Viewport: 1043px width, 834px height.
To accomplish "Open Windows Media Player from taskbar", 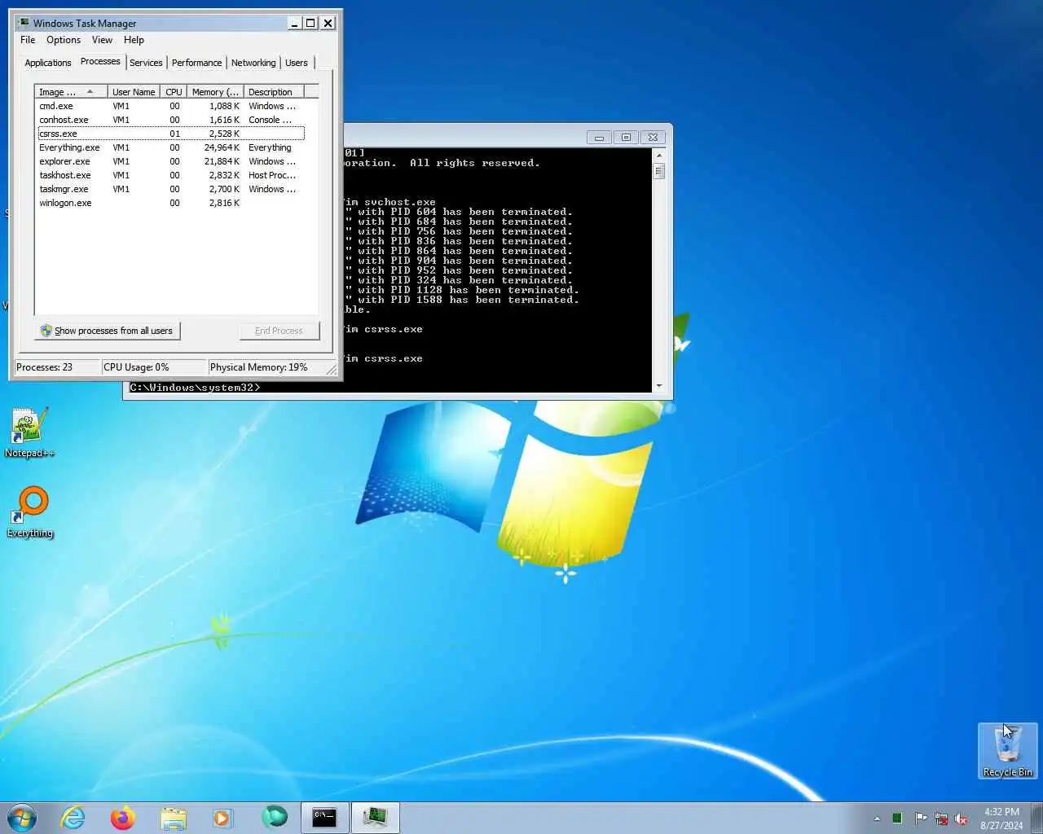I will [x=222, y=817].
